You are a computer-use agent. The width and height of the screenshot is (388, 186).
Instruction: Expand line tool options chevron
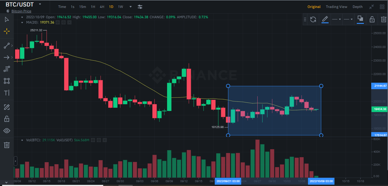12,46
